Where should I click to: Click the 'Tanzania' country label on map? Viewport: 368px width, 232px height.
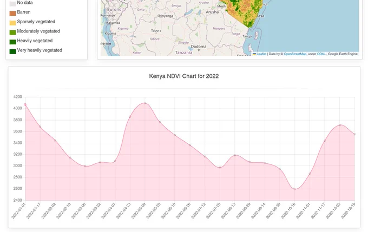pyautogui.click(x=184, y=53)
